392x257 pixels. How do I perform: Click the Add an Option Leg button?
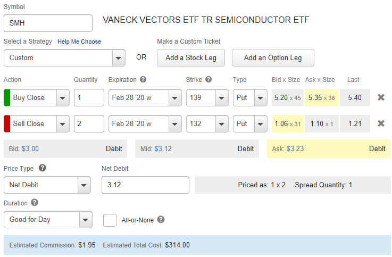tap(273, 58)
